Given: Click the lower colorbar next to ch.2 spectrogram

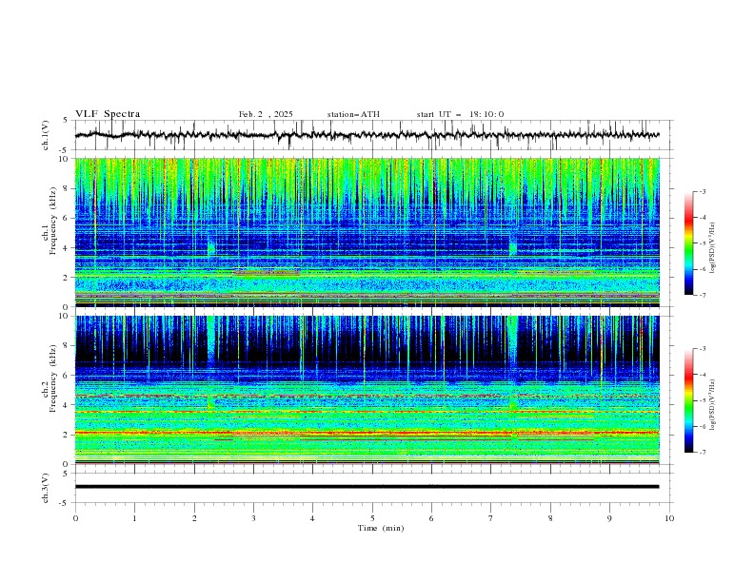Looking at the screenshot, I should click(x=689, y=400).
